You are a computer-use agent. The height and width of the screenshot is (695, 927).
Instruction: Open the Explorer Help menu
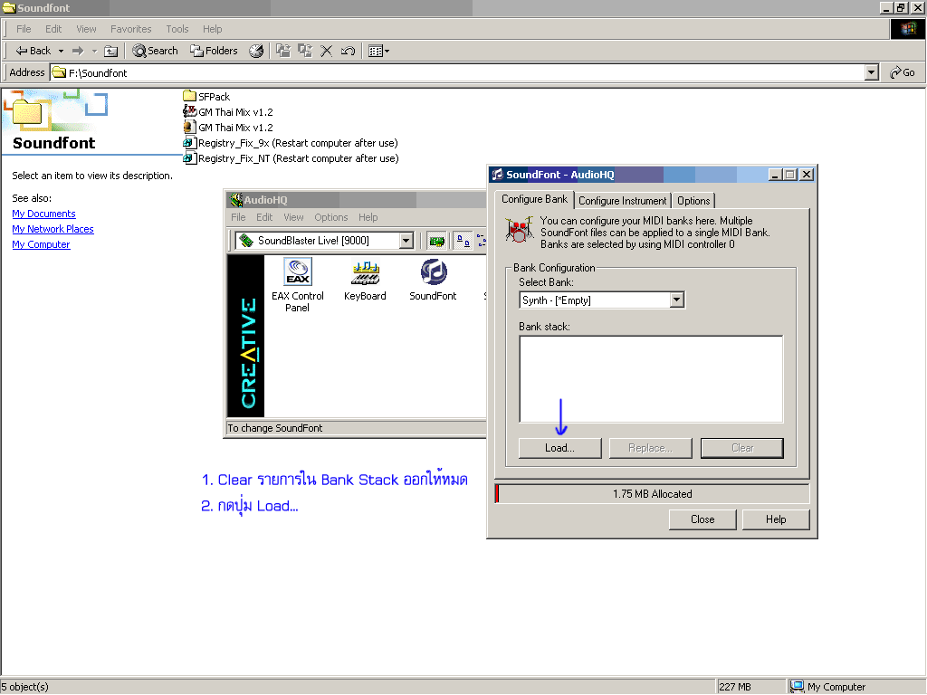[x=212, y=29]
